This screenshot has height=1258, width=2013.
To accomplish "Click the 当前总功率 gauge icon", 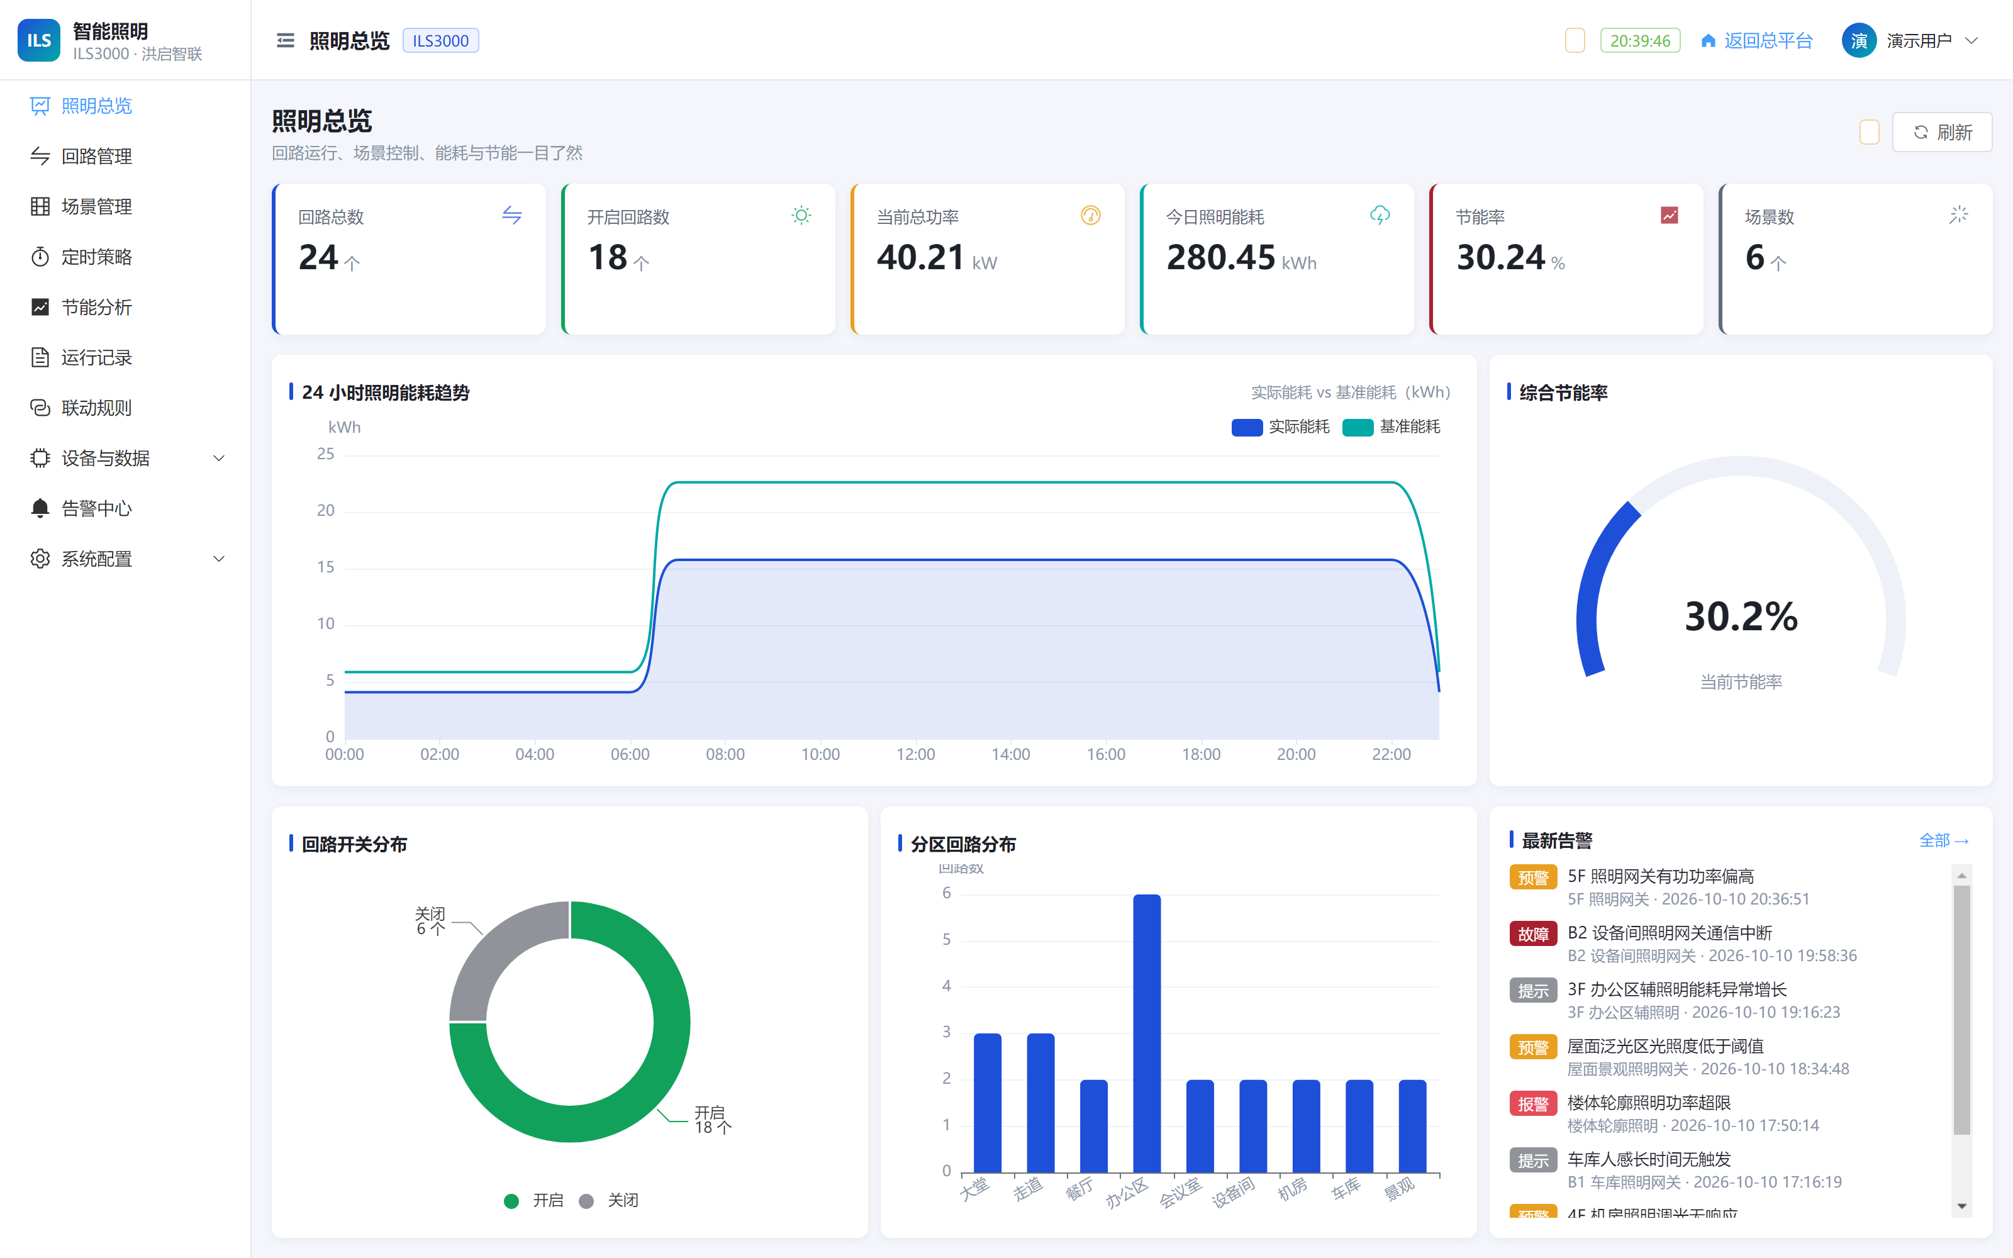I will pos(1091,216).
